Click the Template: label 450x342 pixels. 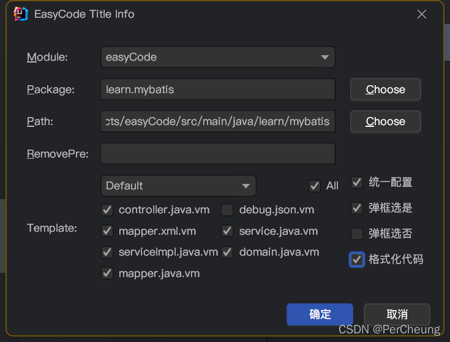[x=52, y=228]
